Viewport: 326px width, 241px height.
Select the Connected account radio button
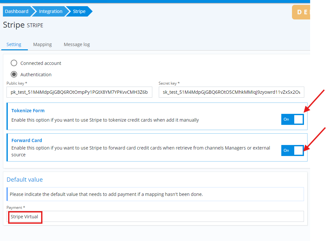[14, 63]
